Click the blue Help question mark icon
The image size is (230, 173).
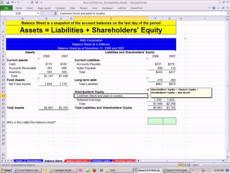pos(214,8)
